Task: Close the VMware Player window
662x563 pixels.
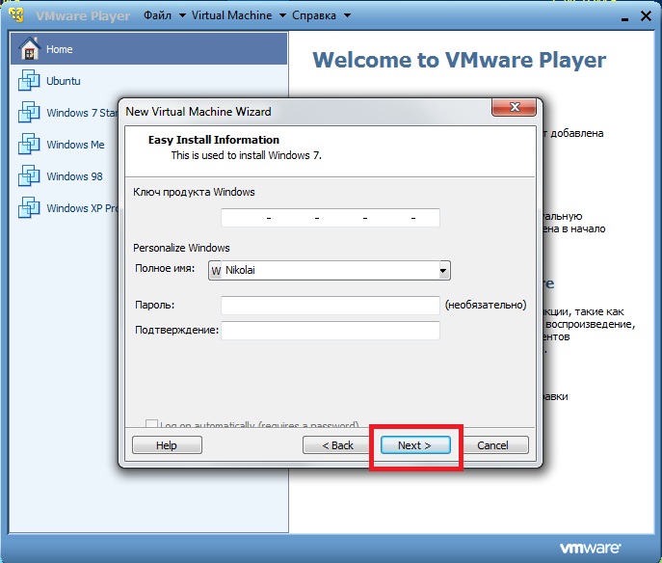Action: coord(646,16)
